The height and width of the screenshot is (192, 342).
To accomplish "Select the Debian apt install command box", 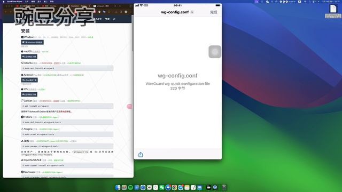I will click(x=67, y=106).
